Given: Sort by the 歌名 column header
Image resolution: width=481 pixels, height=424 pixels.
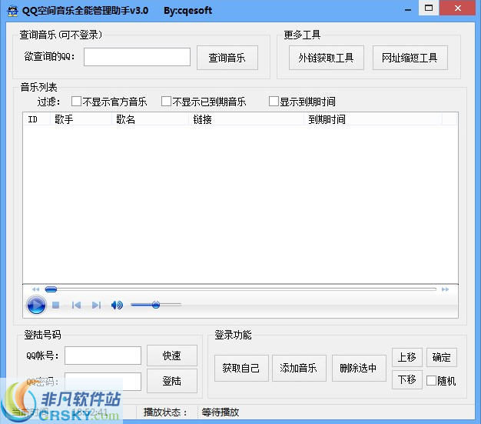Looking at the screenshot, I should point(150,119).
